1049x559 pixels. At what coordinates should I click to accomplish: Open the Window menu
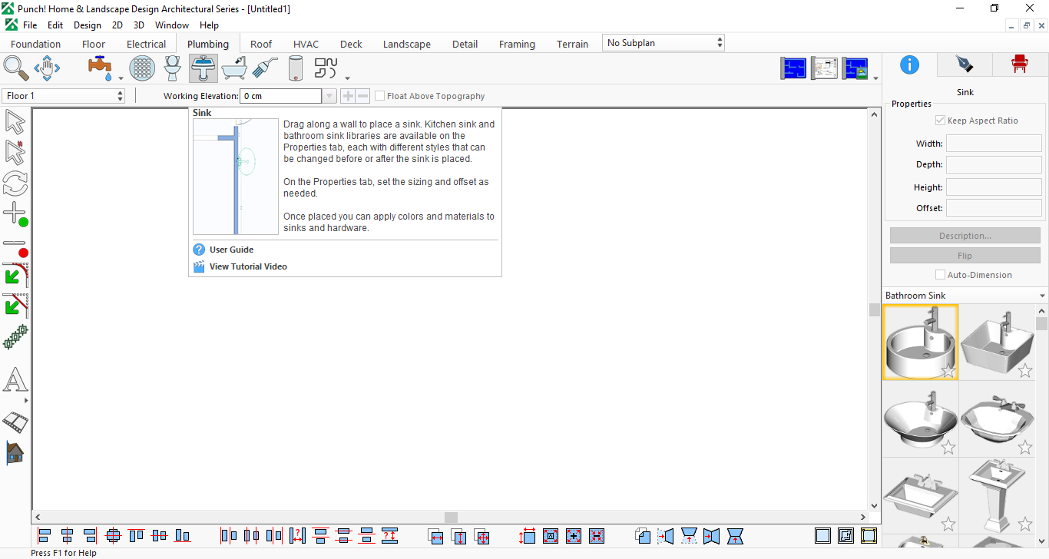[x=172, y=25]
